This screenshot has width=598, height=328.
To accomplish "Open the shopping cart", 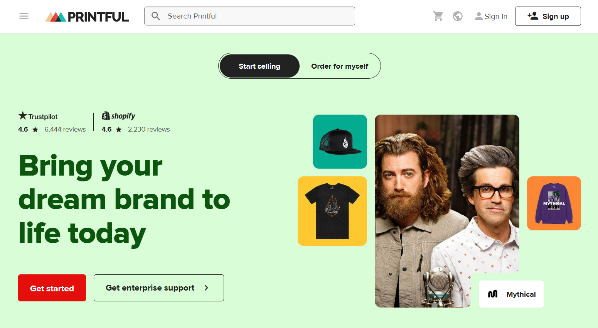I will tap(438, 16).
